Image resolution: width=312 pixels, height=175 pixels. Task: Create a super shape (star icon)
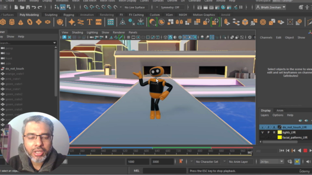click(x=72, y=22)
